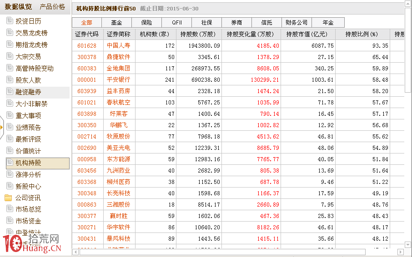The width and height of the screenshot is (412, 257).
Task: Select the 保险 filter tab
Action: (x=146, y=23)
